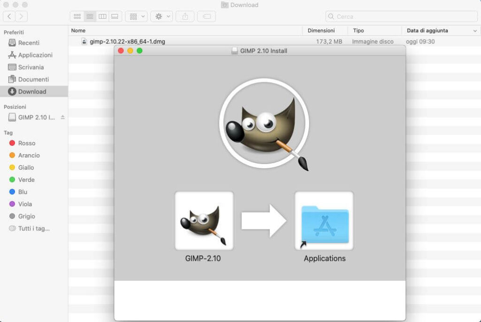Image resolution: width=481 pixels, height=322 pixels.
Task: Click the Applications folder shortcut icon
Action: tap(324, 220)
